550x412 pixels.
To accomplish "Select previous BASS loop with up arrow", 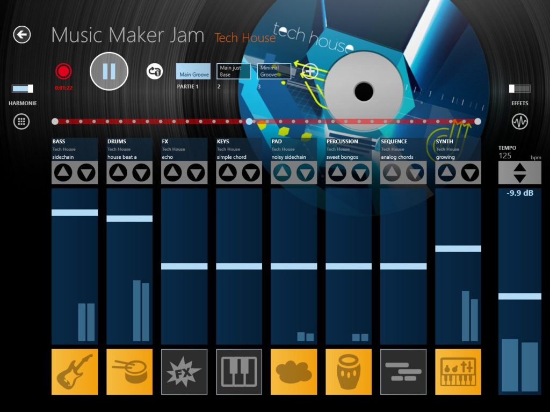I will 63,173.
